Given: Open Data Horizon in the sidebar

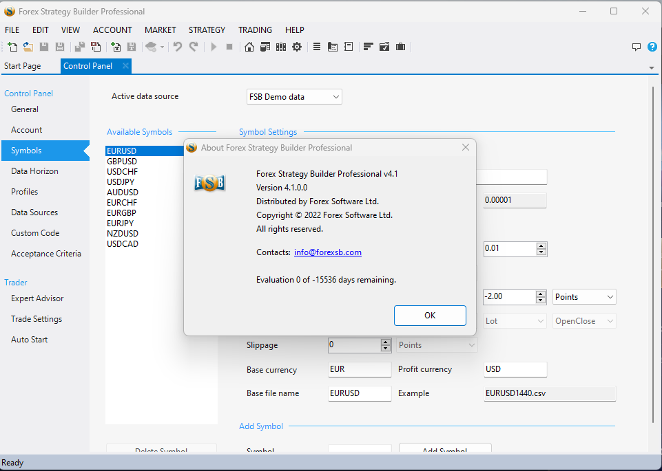Looking at the screenshot, I should (34, 171).
